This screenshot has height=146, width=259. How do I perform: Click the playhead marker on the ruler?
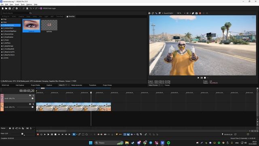[x=91, y=93]
